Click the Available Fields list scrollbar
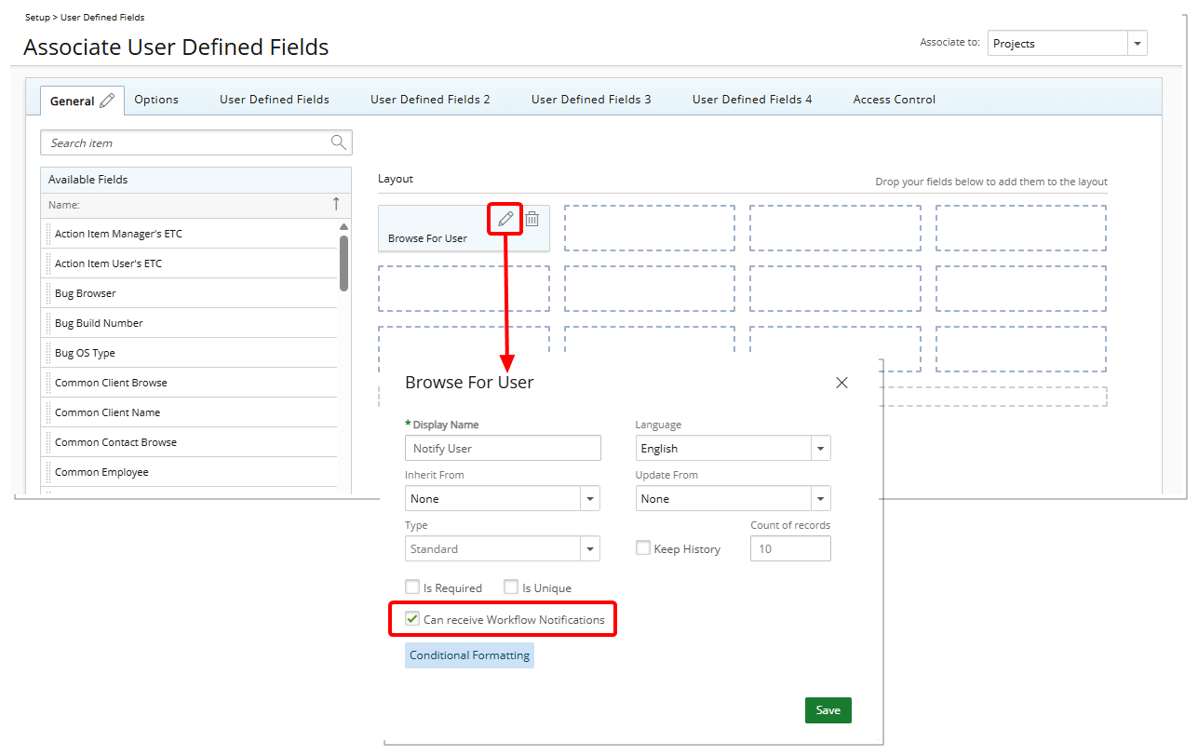Viewport: 1198px width, 756px height. pos(343,263)
